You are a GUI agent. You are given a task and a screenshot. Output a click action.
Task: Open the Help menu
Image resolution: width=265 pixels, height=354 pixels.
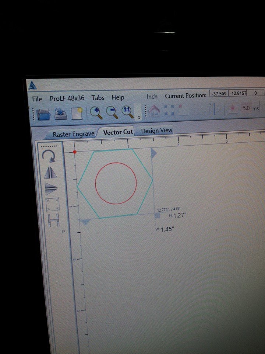(x=118, y=97)
